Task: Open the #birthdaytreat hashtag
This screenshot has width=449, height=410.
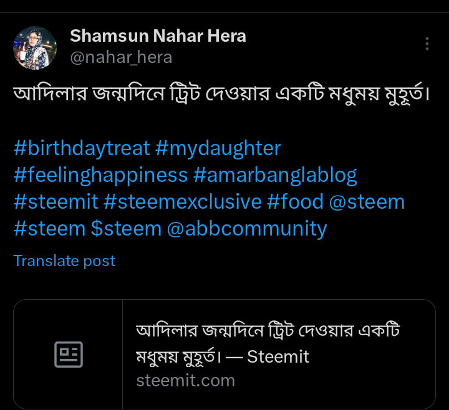Action: click(x=82, y=148)
